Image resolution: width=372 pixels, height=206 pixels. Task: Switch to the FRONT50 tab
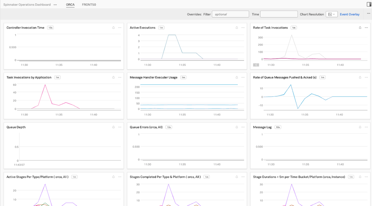pos(89,5)
